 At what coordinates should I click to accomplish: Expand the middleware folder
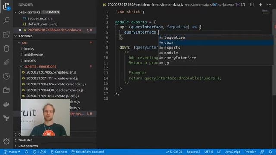33,55
